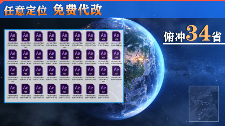Click the small sea map inset thumbnail
This screenshot has height=126, width=225.
[x=204, y=104]
